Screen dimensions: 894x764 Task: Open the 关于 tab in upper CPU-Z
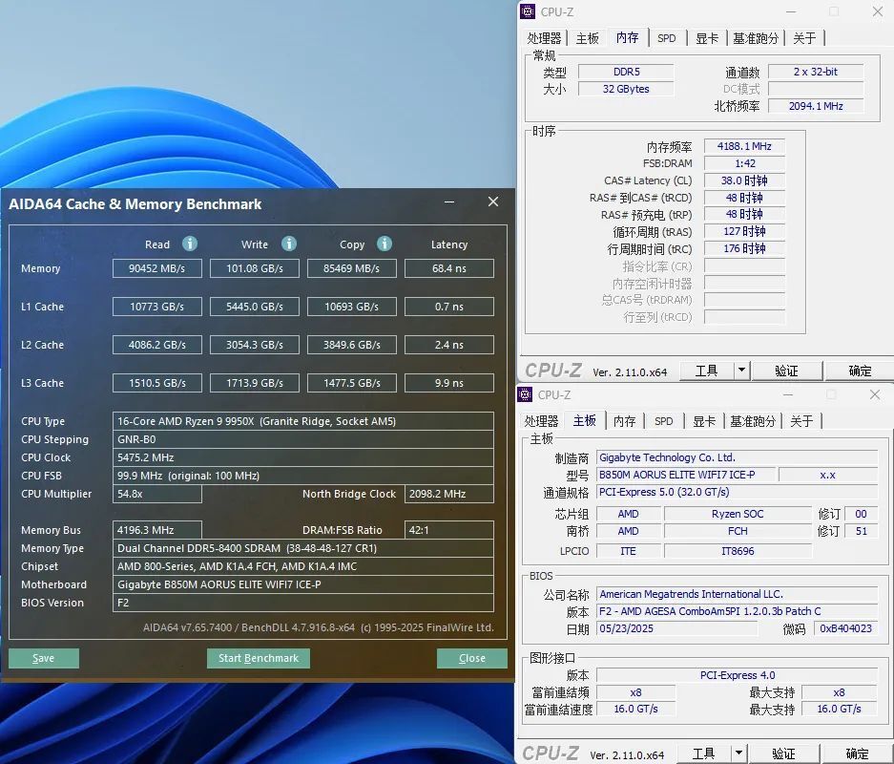click(804, 38)
